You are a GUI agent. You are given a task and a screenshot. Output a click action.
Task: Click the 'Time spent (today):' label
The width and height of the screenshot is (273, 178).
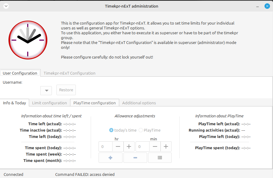(x=43, y=148)
